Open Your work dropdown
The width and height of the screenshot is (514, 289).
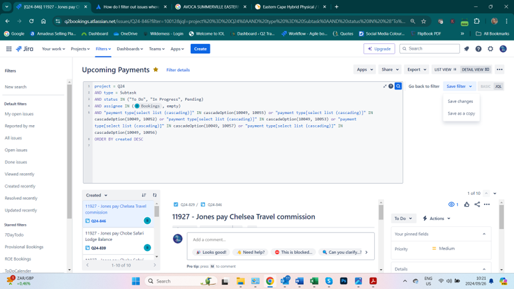coord(53,49)
